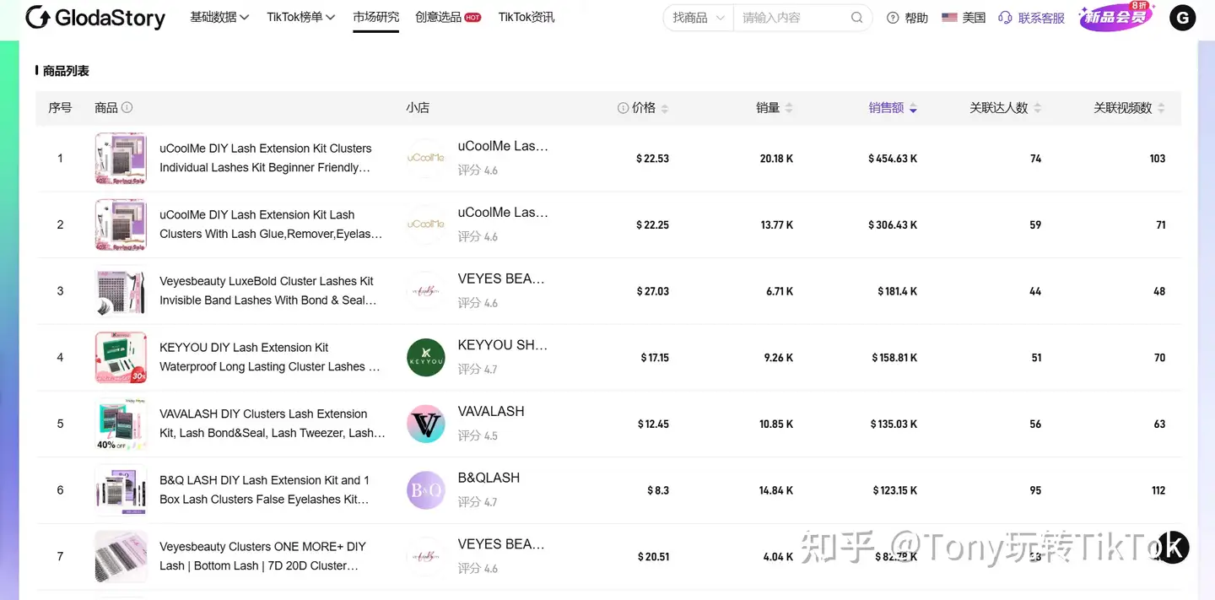Click the info icon beside 价格 header
1215x600 pixels.
coord(623,108)
